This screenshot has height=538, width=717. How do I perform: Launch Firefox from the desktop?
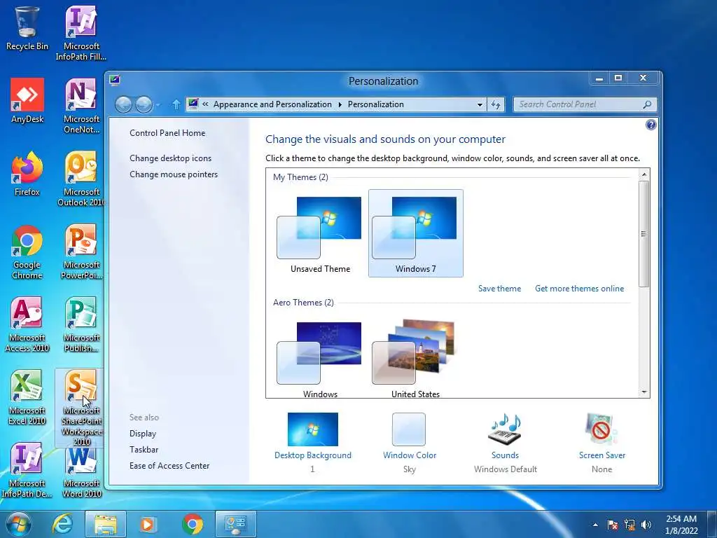coord(27,174)
